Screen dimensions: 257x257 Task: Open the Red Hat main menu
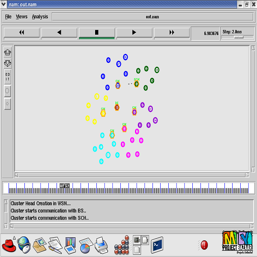(x=9, y=245)
